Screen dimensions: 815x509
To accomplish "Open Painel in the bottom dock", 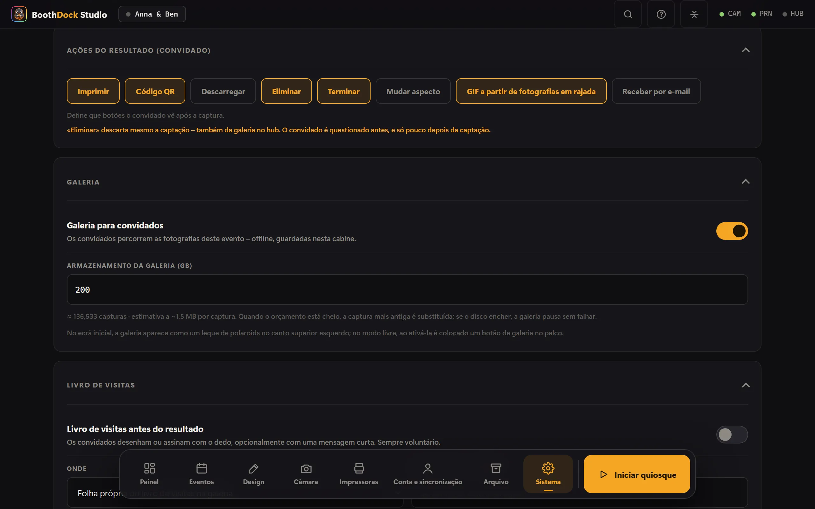I will point(149,474).
